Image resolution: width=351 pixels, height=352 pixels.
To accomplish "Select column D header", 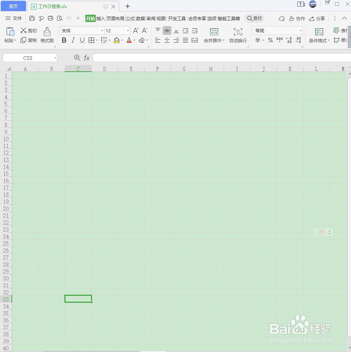I will click(104, 69).
